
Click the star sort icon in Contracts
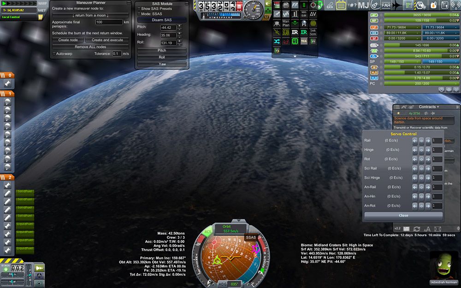398,113
